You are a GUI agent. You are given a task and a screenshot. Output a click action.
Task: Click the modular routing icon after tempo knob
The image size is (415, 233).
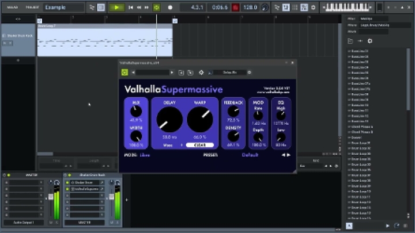tap(277, 7)
